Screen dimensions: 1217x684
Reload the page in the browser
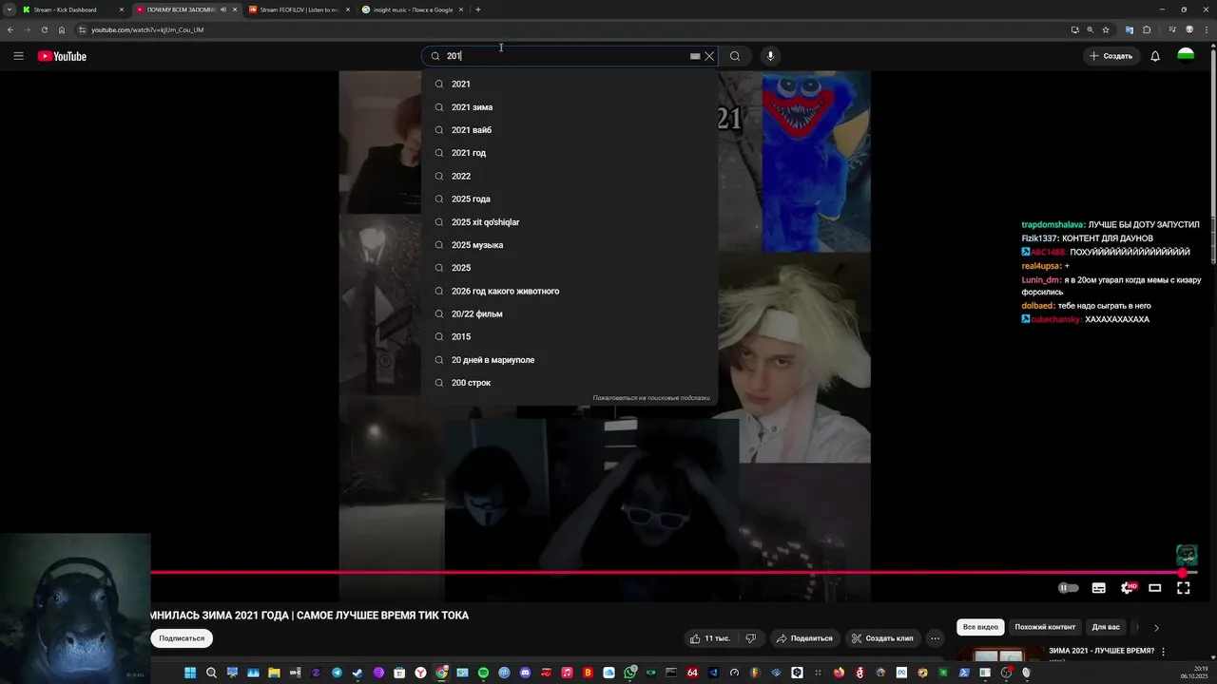click(44, 29)
